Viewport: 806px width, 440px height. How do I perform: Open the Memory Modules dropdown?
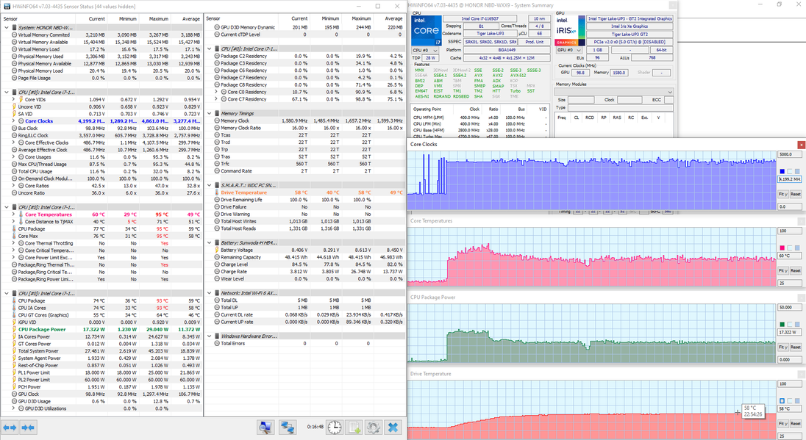614,92
